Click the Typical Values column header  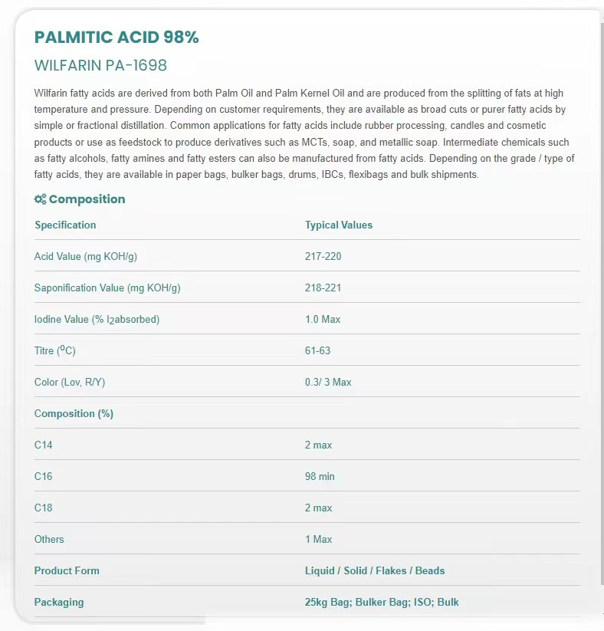point(339,225)
